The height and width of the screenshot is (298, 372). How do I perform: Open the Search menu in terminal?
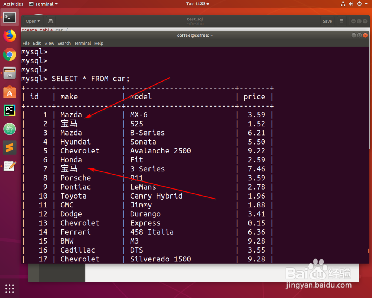coord(64,43)
